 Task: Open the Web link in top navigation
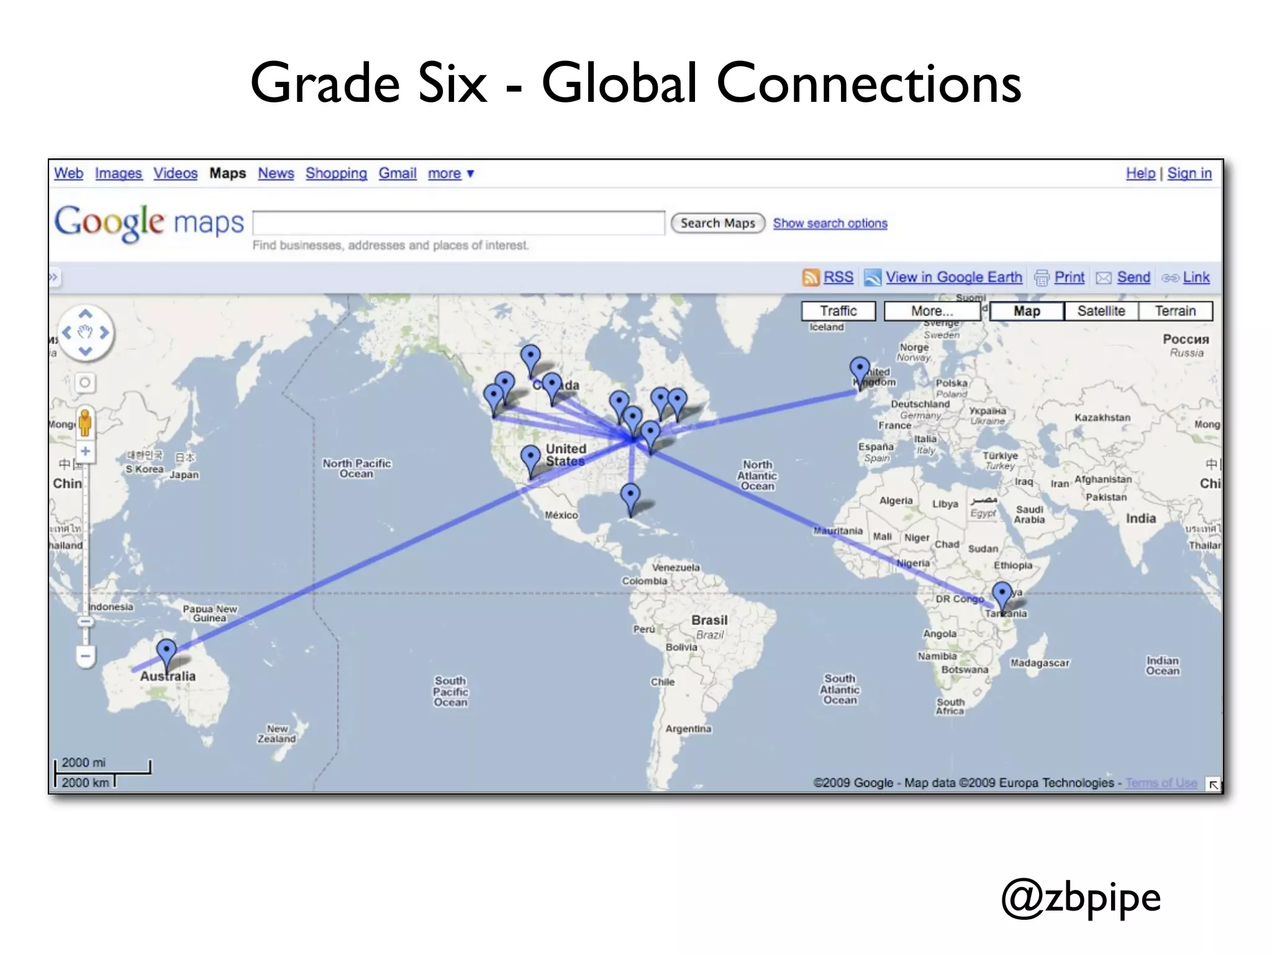[x=68, y=173]
